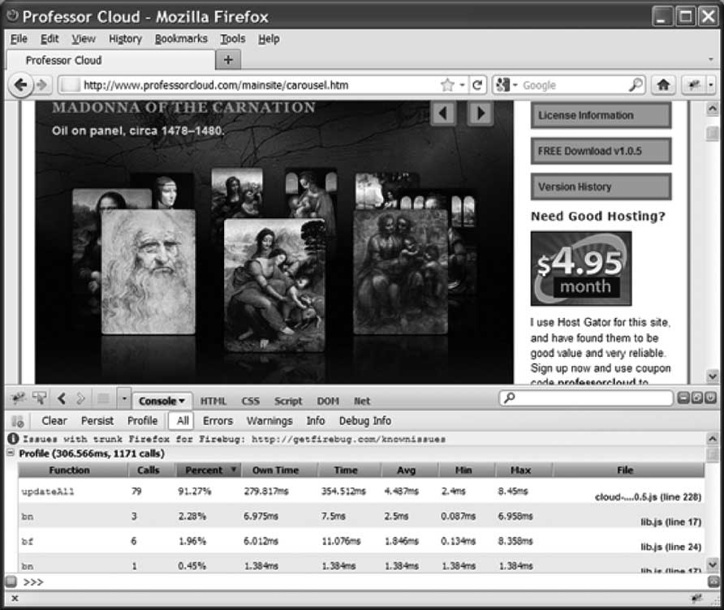Viewport: 724px width, 610px height.
Task: Filter console to Debug Info
Action: [364, 421]
